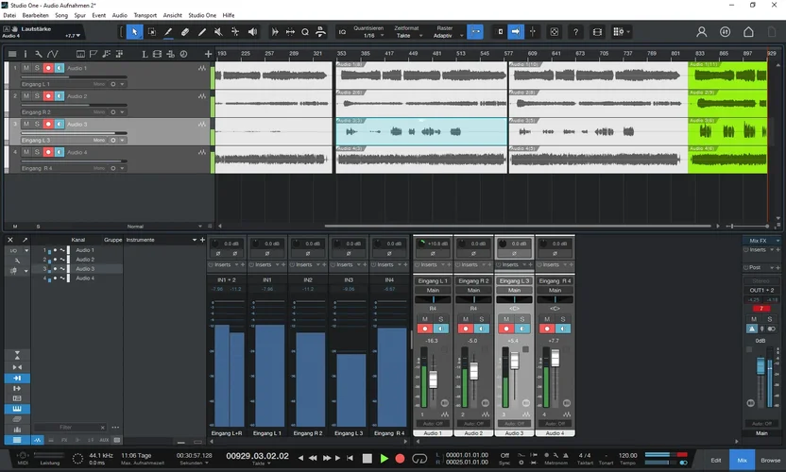
Task: Click the red Record button in transport
Action: pyautogui.click(x=400, y=458)
